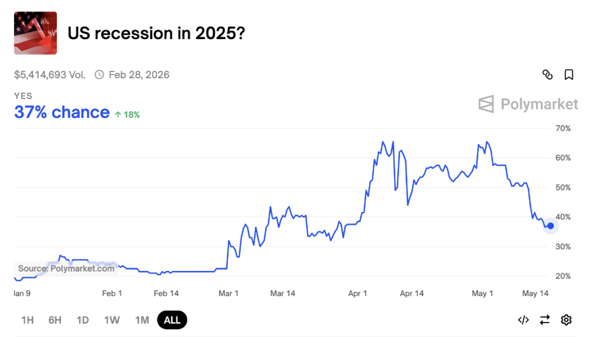Bookmark this recession market
The height and width of the screenshot is (345, 606).
[x=569, y=75]
